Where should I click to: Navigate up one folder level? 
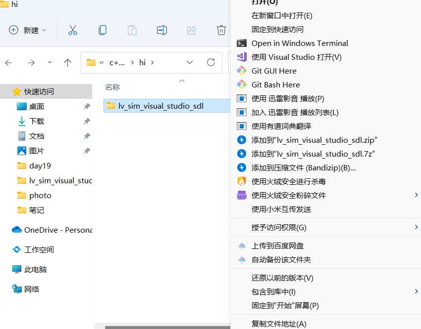[x=67, y=62]
